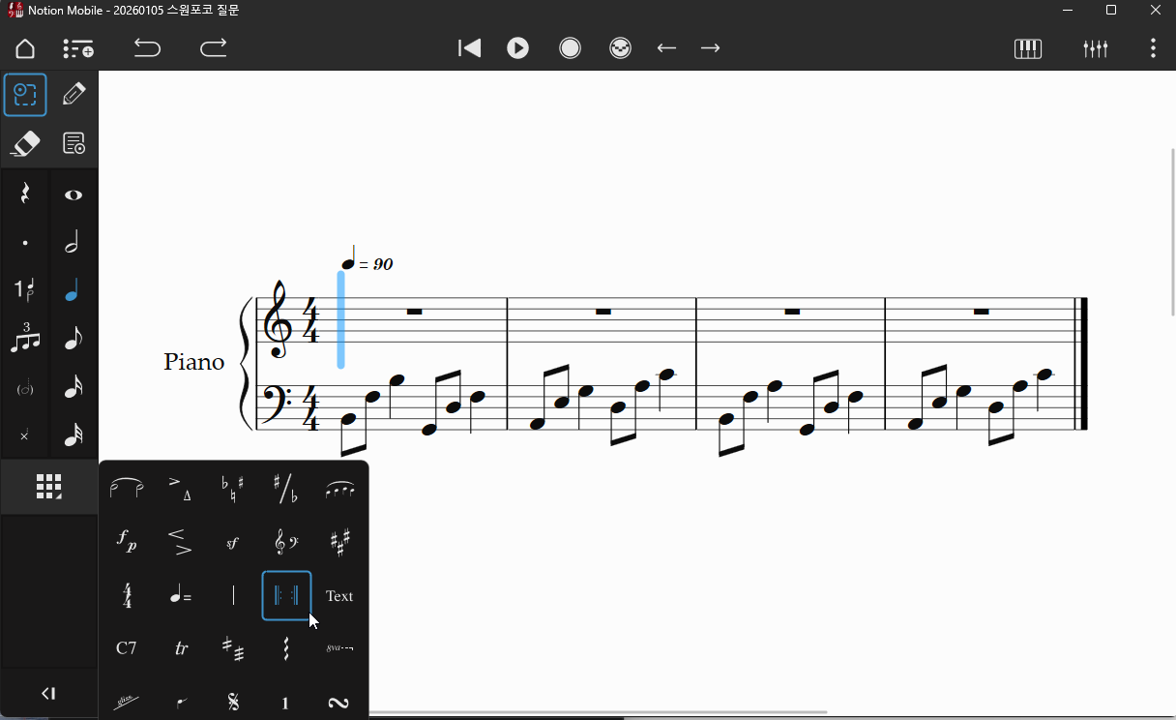Choose the pencil tool
This screenshot has width=1176, height=720.
73,95
